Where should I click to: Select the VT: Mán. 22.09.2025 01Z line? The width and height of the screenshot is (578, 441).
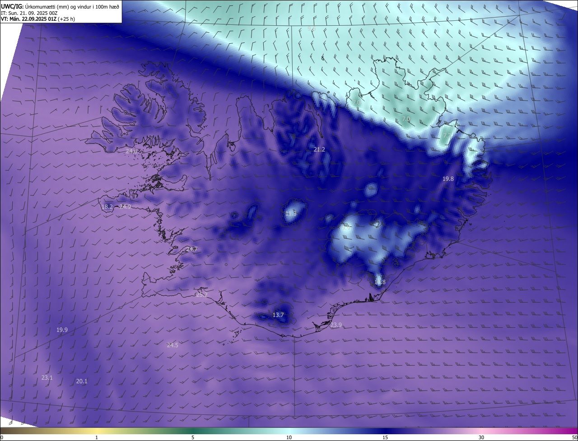(x=37, y=19)
